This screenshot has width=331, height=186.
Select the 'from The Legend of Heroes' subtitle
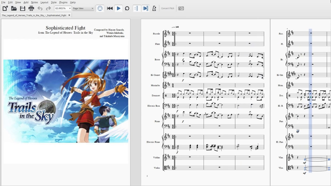(x=65, y=33)
